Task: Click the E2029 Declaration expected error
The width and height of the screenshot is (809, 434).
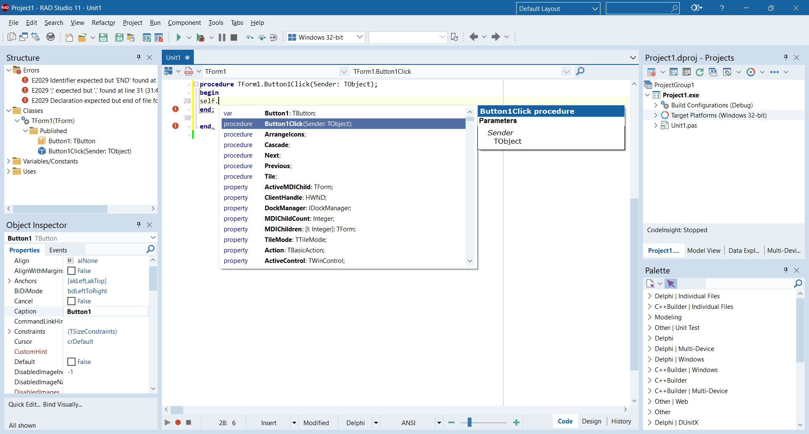Action: pos(89,101)
